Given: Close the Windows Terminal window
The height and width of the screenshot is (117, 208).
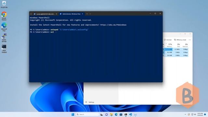Looking at the screenshot, I should click(x=160, y=14).
